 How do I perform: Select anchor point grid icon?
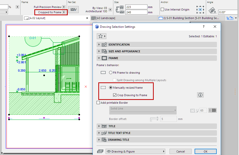tap(200, 10)
